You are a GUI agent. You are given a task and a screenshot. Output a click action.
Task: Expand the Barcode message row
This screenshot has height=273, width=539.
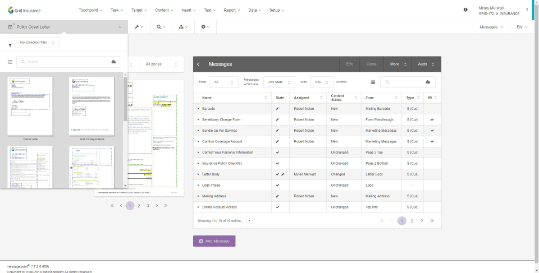pos(198,109)
